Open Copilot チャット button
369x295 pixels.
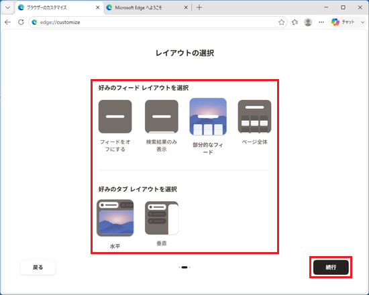[x=343, y=22]
